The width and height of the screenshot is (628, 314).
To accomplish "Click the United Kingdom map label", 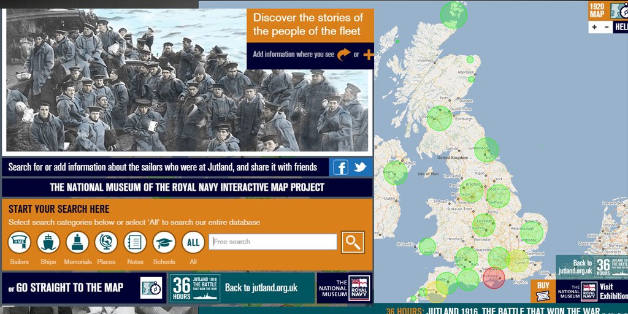I will (452, 158).
